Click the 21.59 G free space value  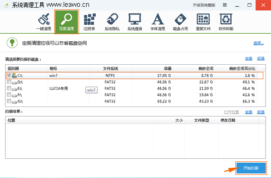[206, 89]
